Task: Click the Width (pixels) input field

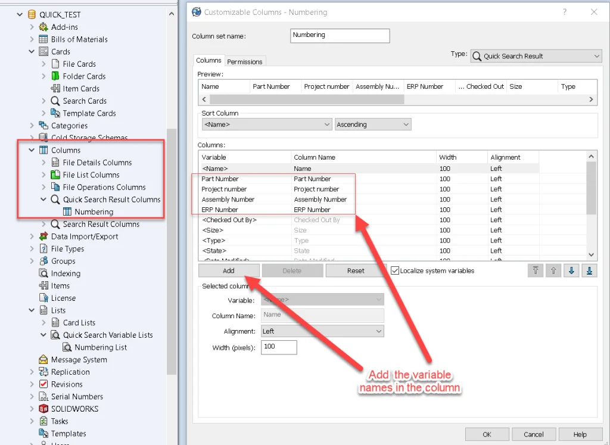Action: pos(279,347)
